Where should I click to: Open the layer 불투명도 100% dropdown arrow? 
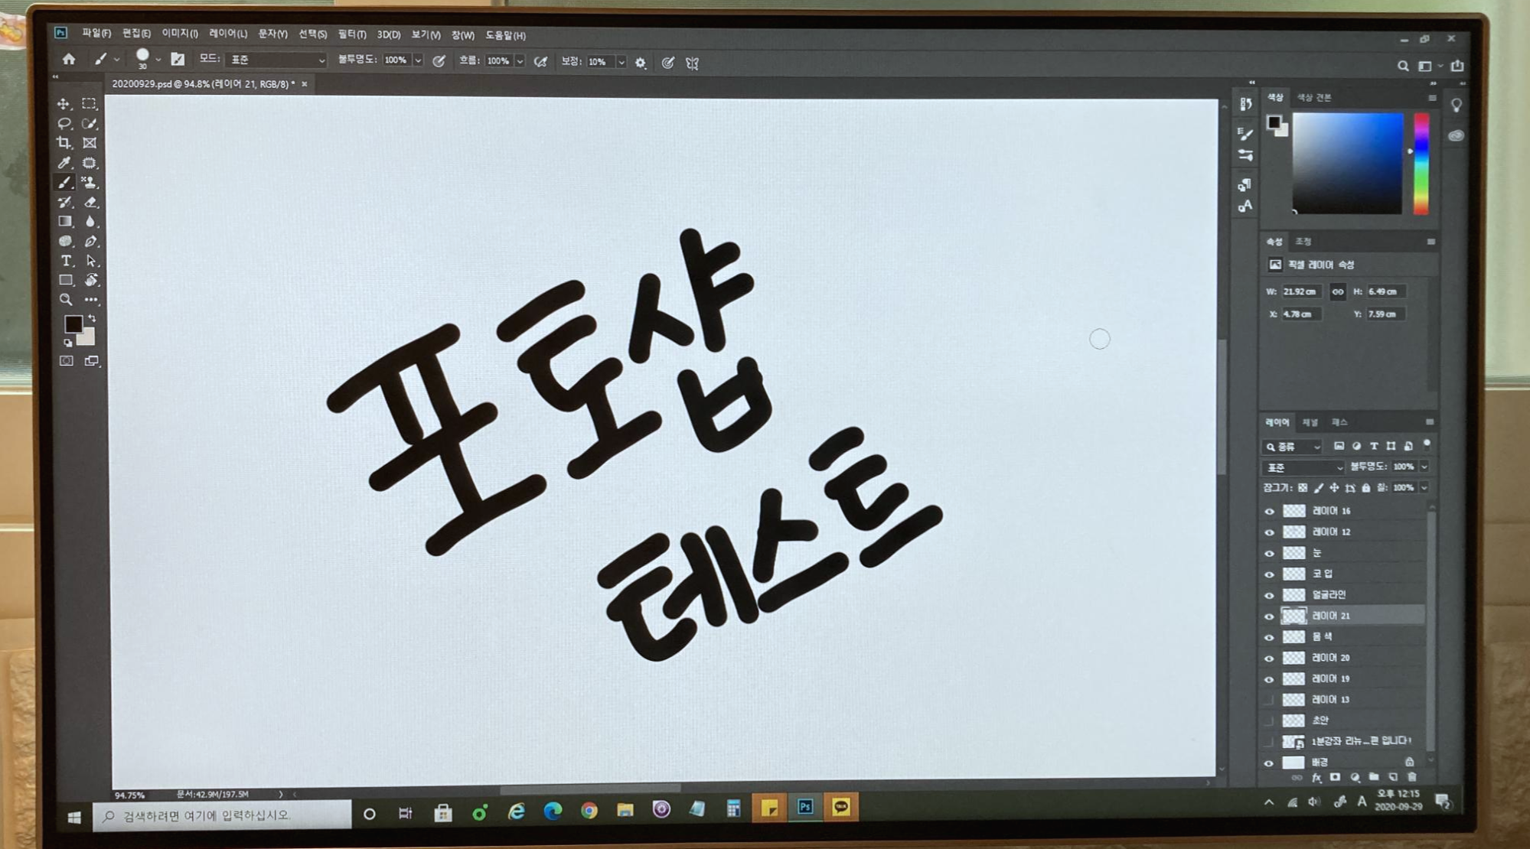[x=1424, y=467]
